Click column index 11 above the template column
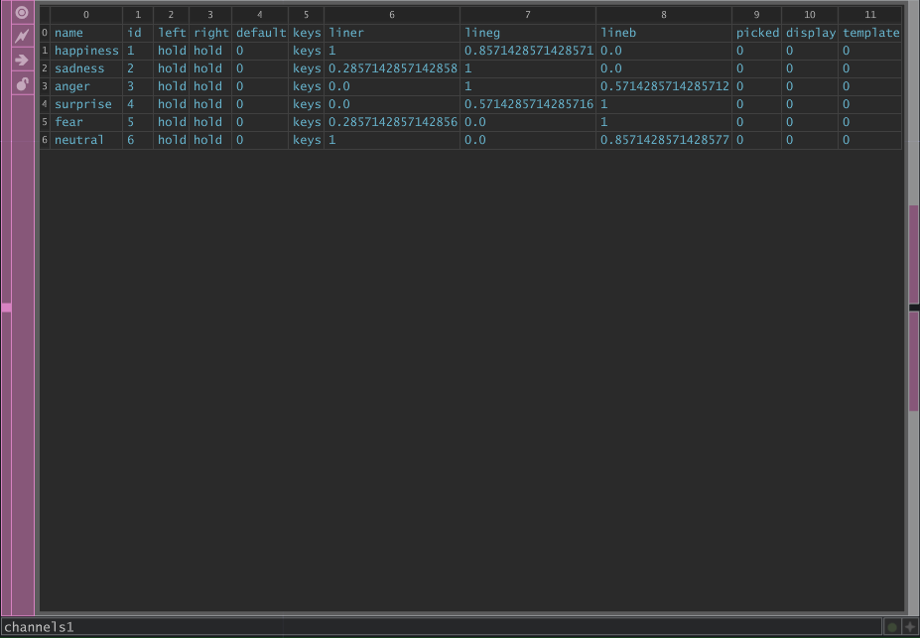This screenshot has width=920, height=638. point(870,15)
